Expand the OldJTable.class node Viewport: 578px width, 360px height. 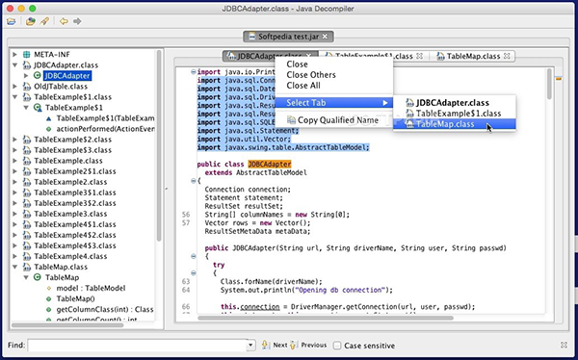(14, 87)
